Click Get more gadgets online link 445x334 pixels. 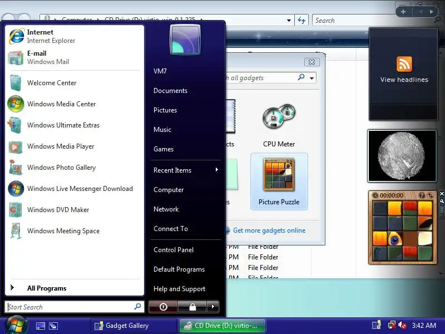pos(269,230)
